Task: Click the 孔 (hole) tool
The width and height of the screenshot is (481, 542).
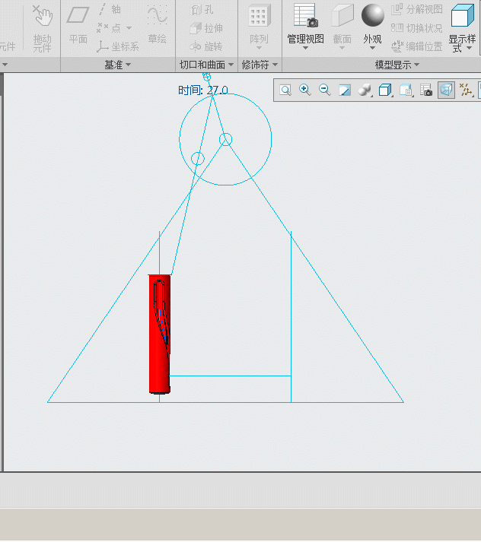Action: click(202, 10)
